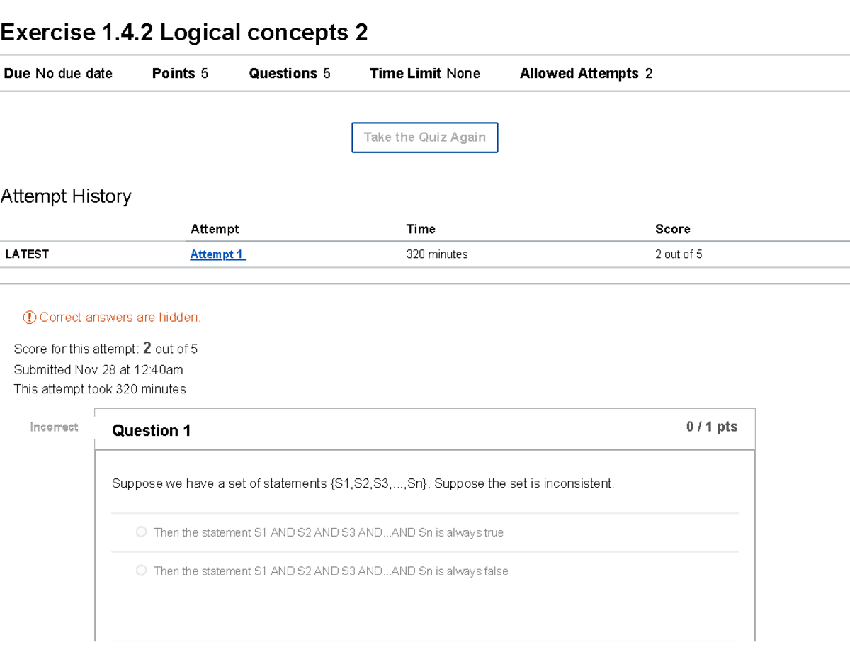
Task: Click the '2 out of 5' score text
Action: pyautogui.click(x=678, y=254)
